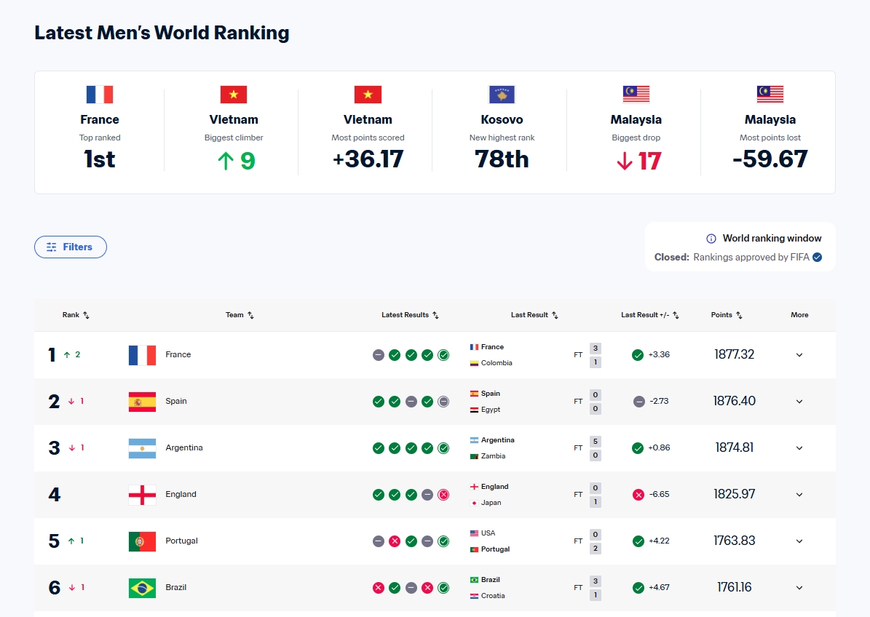Expand France row details chevron
870x617 pixels.
tap(799, 355)
